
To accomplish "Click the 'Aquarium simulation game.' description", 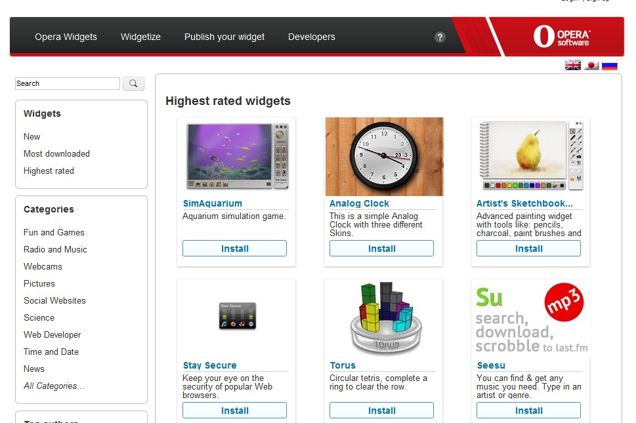I will [x=234, y=216].
